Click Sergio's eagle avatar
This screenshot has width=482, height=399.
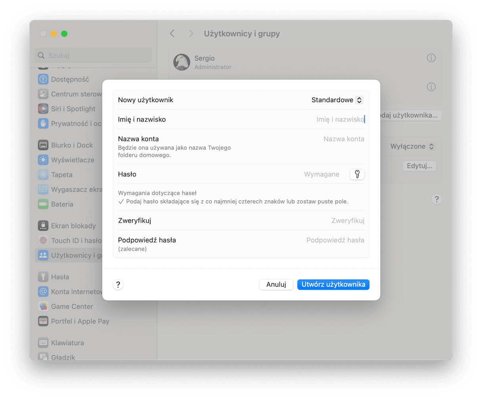tap(182, 62)
